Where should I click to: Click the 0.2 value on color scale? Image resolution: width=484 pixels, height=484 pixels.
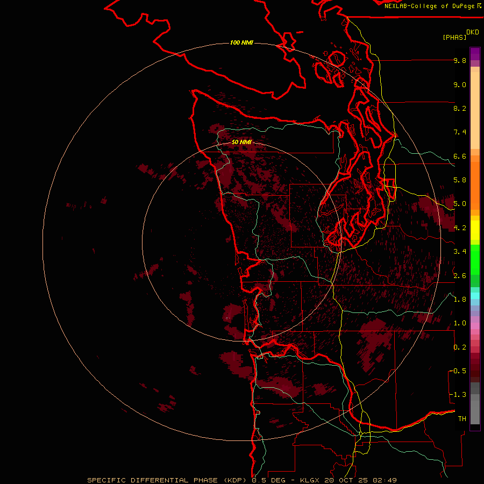(x=460, y=347)
